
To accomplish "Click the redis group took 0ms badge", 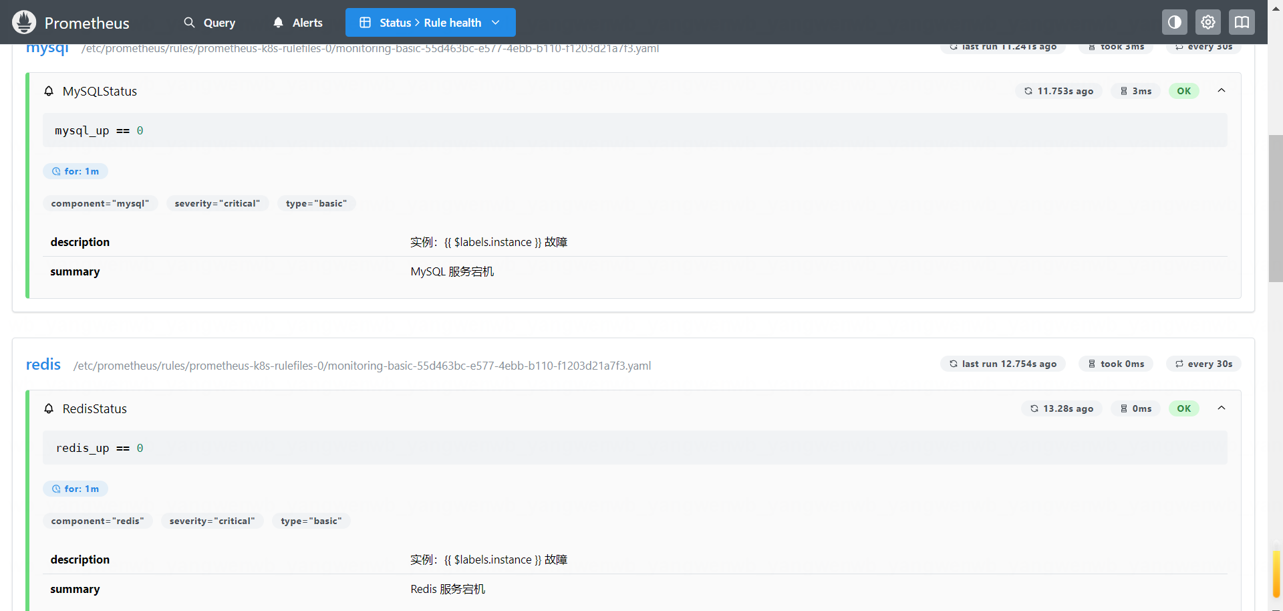I will tap(1115, 364).
